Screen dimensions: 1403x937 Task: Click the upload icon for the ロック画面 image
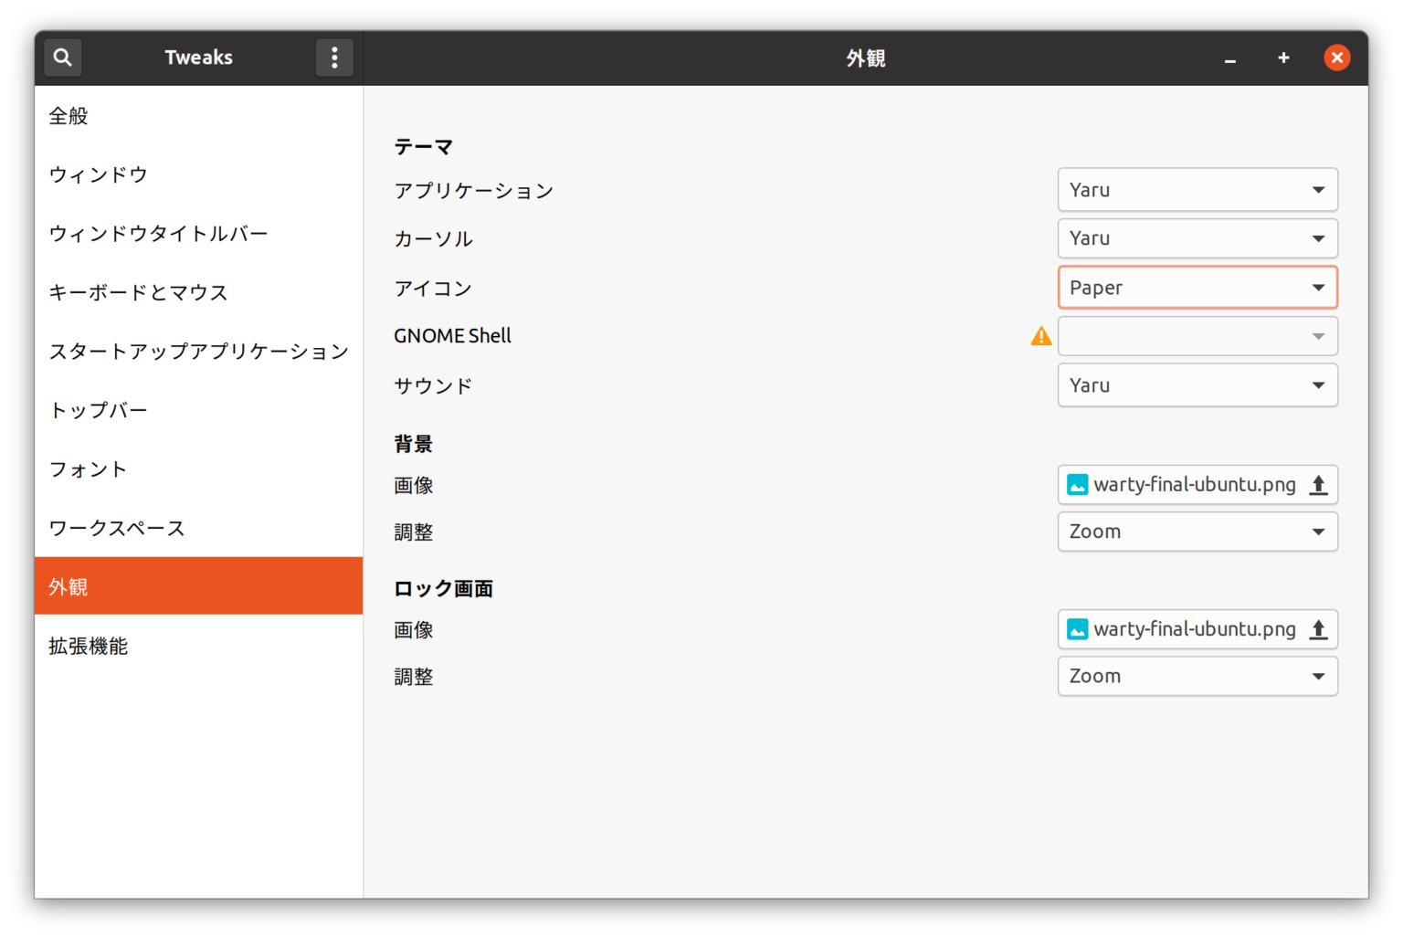(x=1318, y=629)
